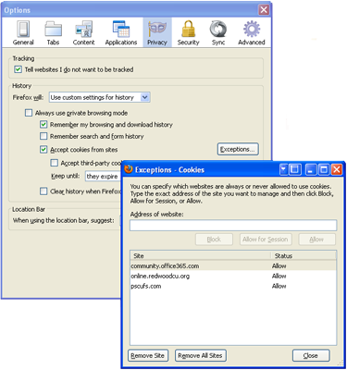This screenshot has height=370, width=347.
Task: Select the online.redwoodcu.org row
Action: (x=233, y=276)
